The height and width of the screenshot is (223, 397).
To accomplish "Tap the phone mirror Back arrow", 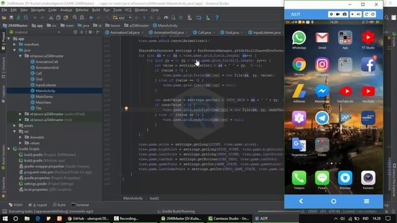I will (301, 201).
